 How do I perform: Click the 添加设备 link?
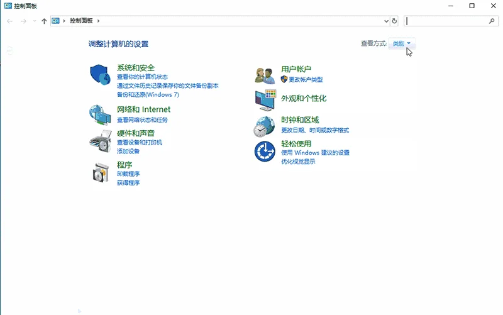point(128,151)
